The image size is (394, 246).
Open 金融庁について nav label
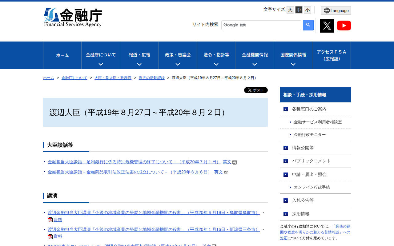point(101,55)
